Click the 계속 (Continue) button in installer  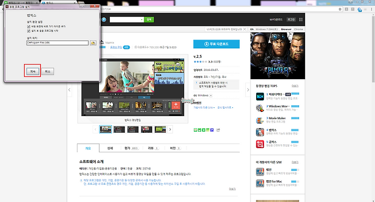[32, 71]
